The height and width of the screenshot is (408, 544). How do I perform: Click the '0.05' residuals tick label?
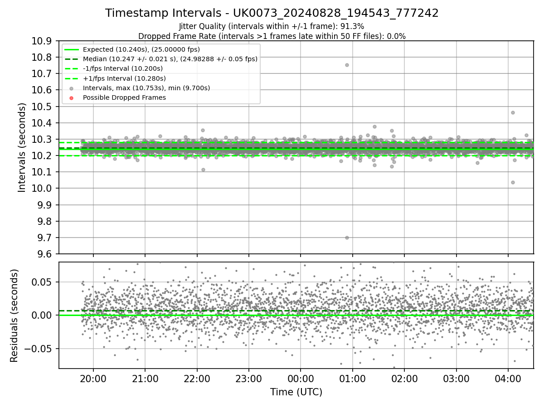pos(42,282)
